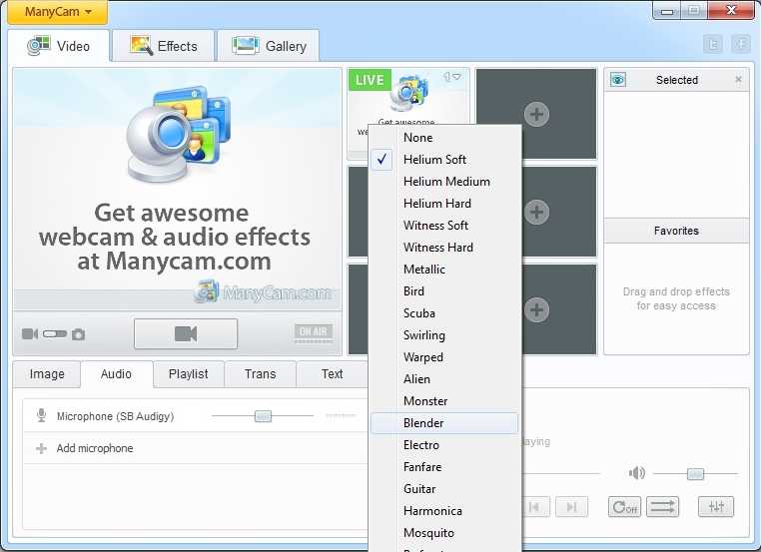Click the eye icon in Selected panel

pos(618,80)
